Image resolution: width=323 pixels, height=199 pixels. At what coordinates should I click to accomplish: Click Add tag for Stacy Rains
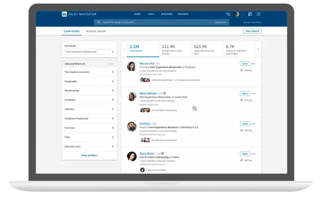(246, 160)
